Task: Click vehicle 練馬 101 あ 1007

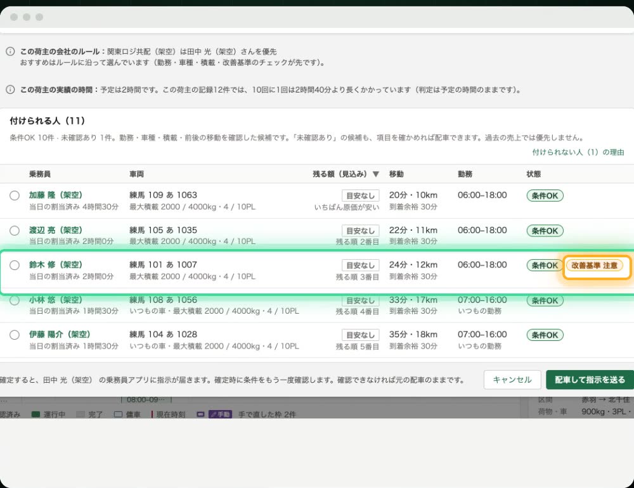Action: point(164,265)
